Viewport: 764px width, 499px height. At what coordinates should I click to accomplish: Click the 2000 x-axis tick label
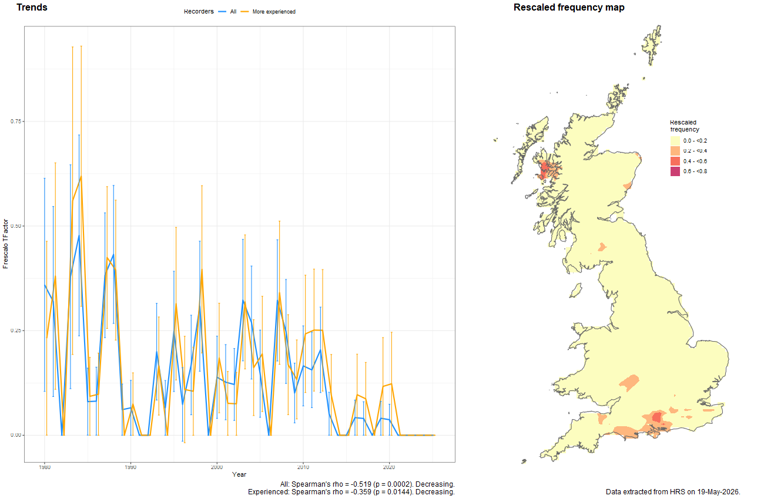click(x=217, y=467)
